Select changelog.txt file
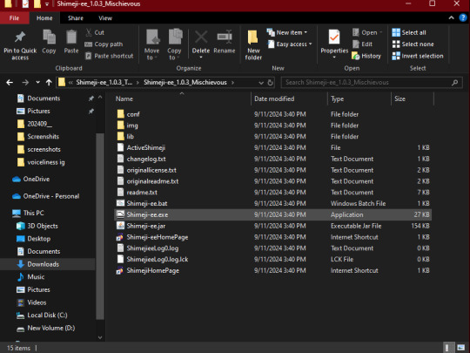This screenshot has width=470, height=353. pos(272,159)
